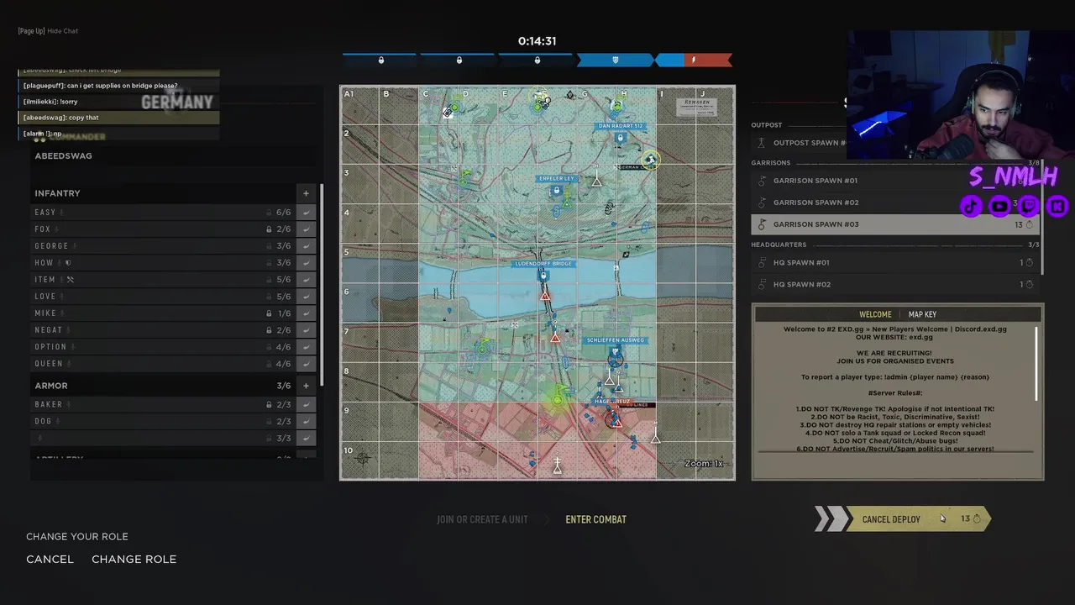The width and height of the screenshot is (1075, 605).
Task: Open the Twitch icon on stream overlay
Action: coord(1028,206)
